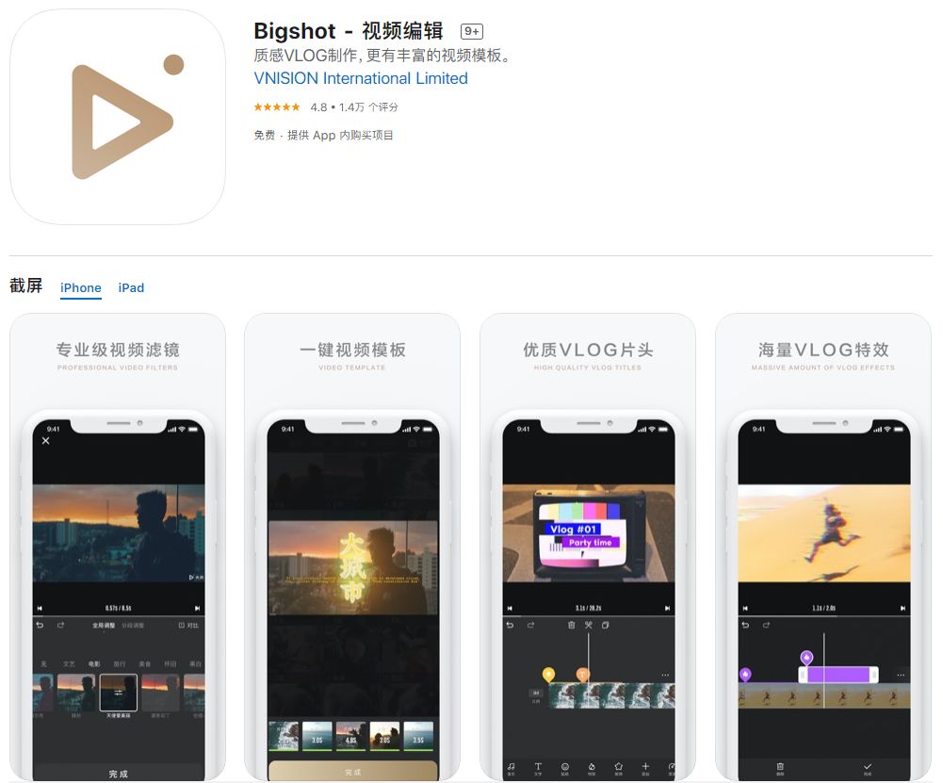Screen dimensions: 943x783
Task: Select the orange text marker pin
Action: 583,675
